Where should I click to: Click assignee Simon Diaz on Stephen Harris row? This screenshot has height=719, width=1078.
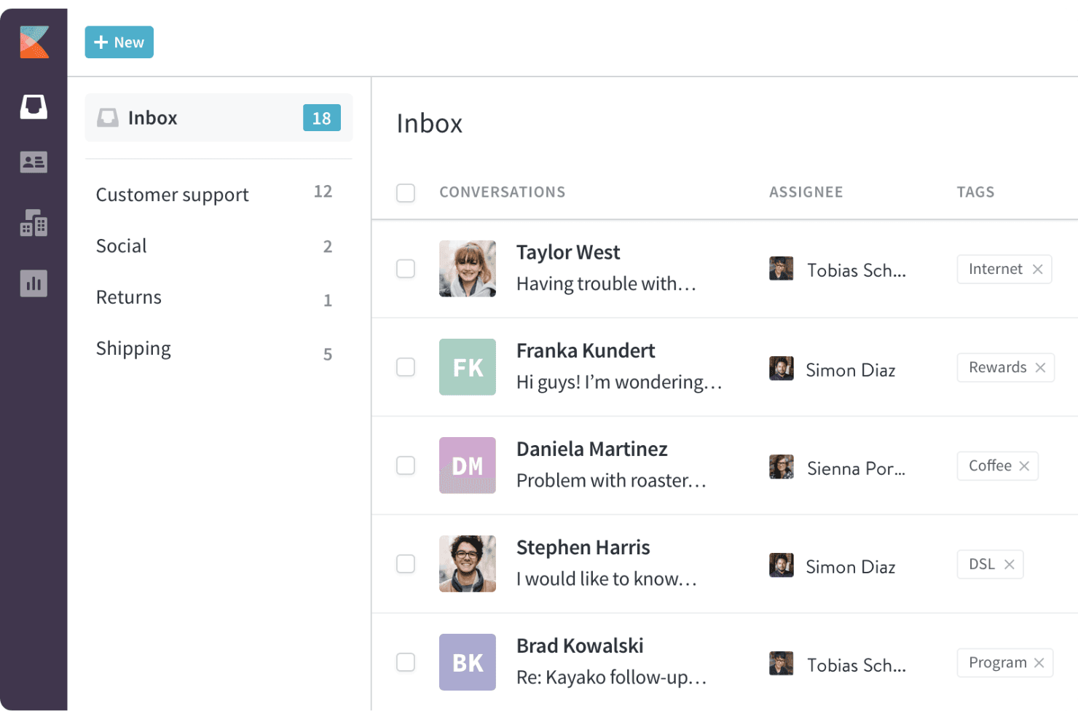tap(833, 566)
